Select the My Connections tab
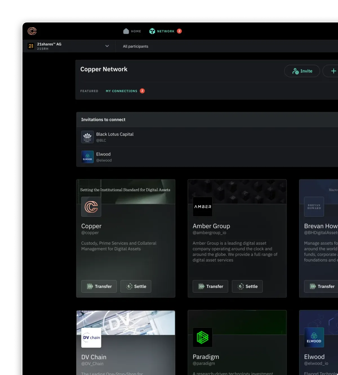 click(x=121, y=91)
